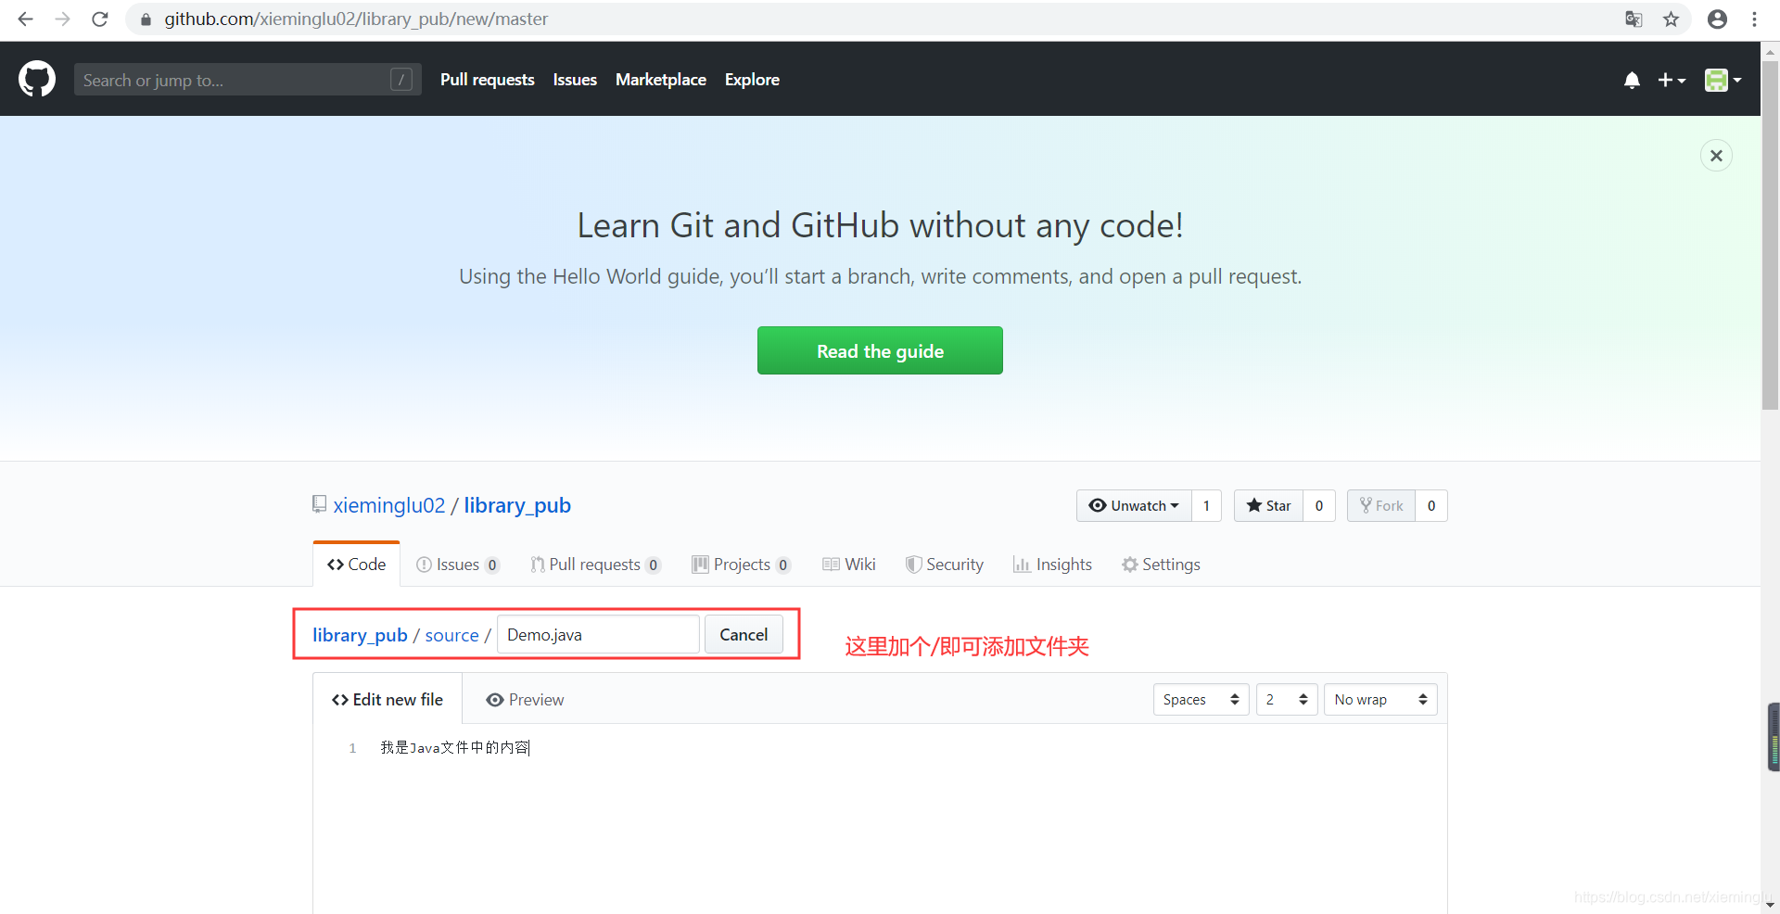Open the No wrap mode dropdown
The width and height of the screenshot is (1780, 914).
coord(1380,700)
